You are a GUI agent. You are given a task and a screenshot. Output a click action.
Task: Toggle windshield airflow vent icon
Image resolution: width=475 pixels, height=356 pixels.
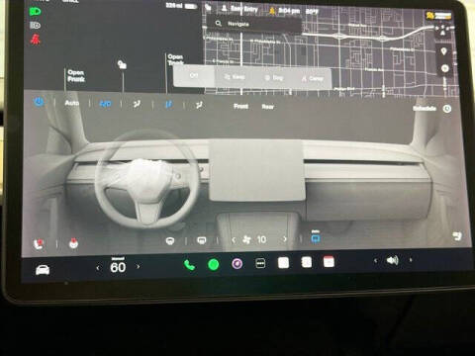point(199,106)
